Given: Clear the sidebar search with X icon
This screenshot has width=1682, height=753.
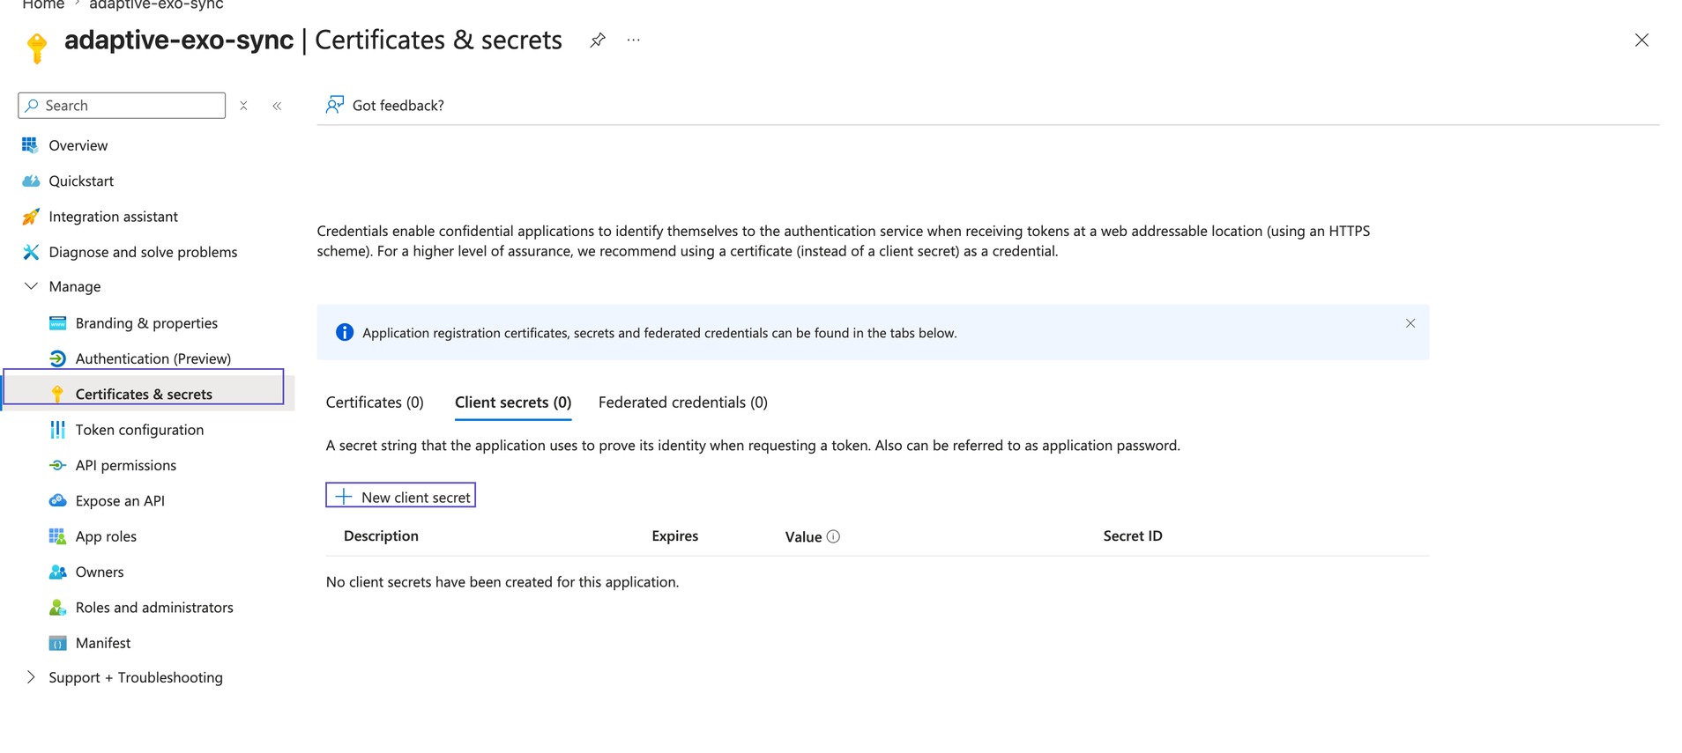Looking at the screenshot, I should pos(243,106).
